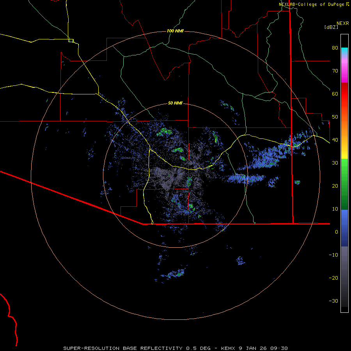Click the 50 dBZ scale value
The height and width of the screenshot is (351, 351).
pyautogui.click(x=335, y=117)
